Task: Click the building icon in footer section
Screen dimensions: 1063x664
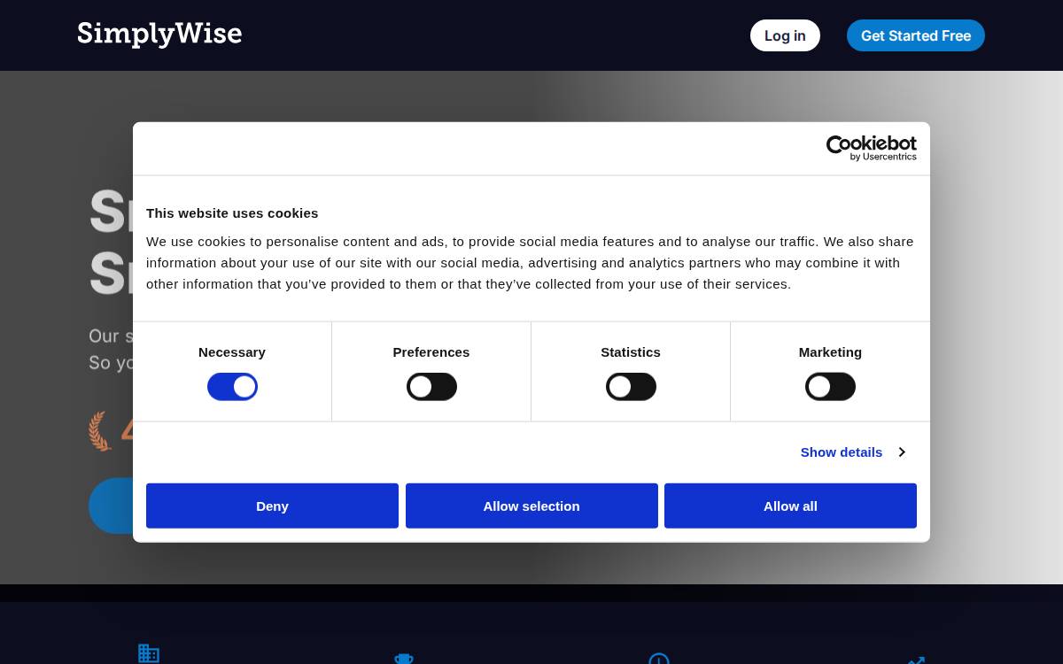Action: point(149,653)
